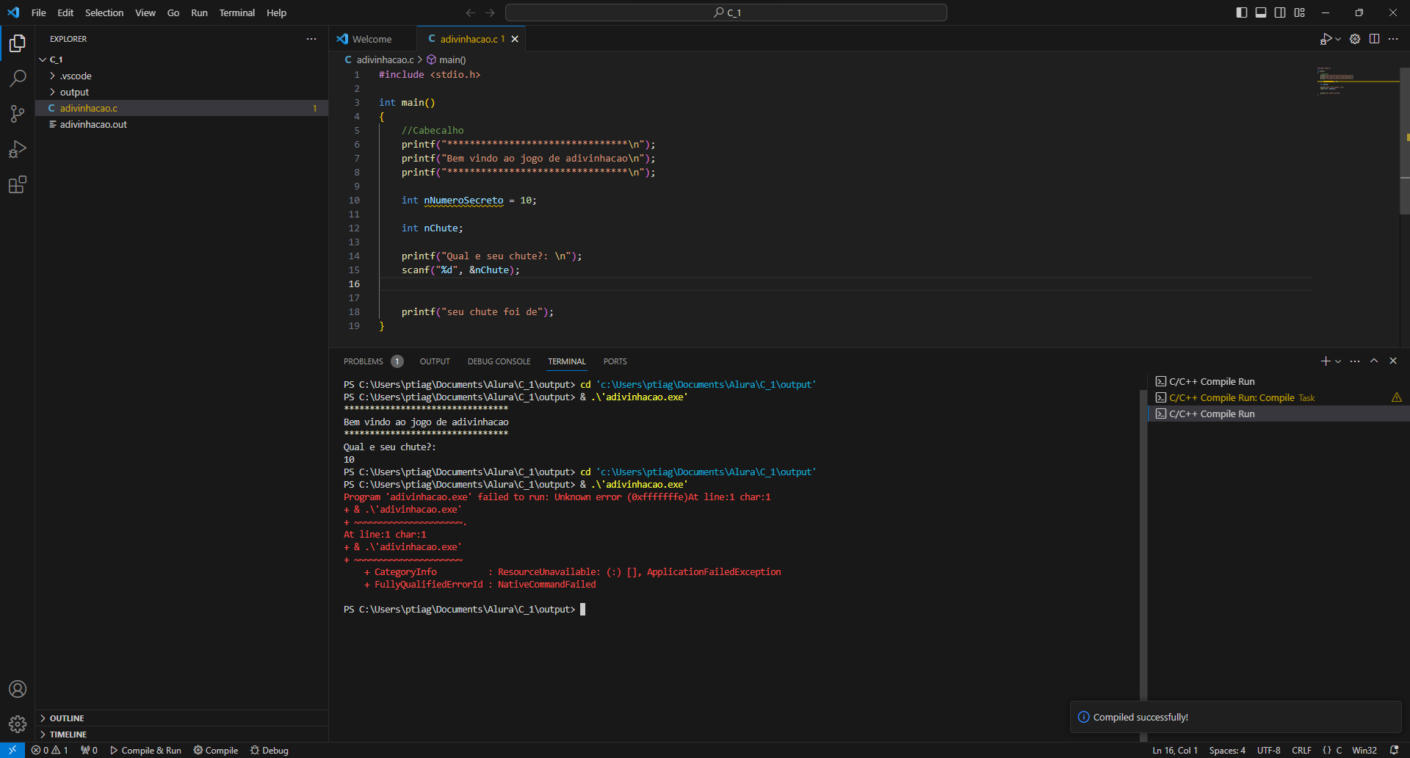The width and height of the screenshot is (1410, 758).
Task: Open the Search view in activity bar
Action: click(18, 79)
